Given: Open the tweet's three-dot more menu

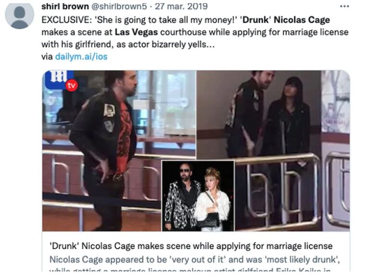Looking at the screenshot, I should coord(344,6).
